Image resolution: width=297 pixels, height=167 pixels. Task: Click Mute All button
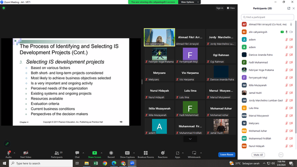tap(258, 154)
